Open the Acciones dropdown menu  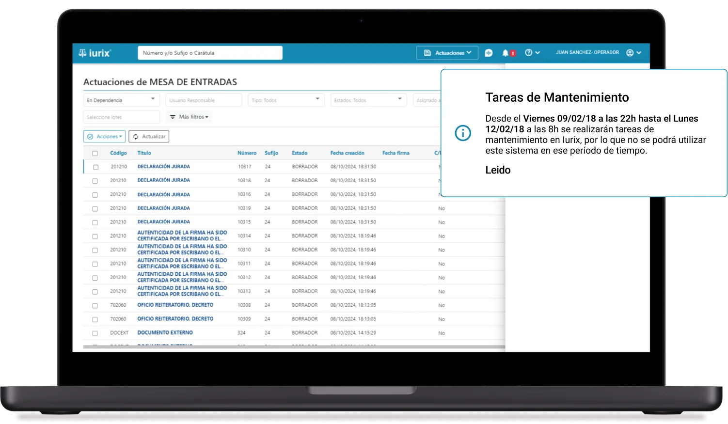[104, 137]
